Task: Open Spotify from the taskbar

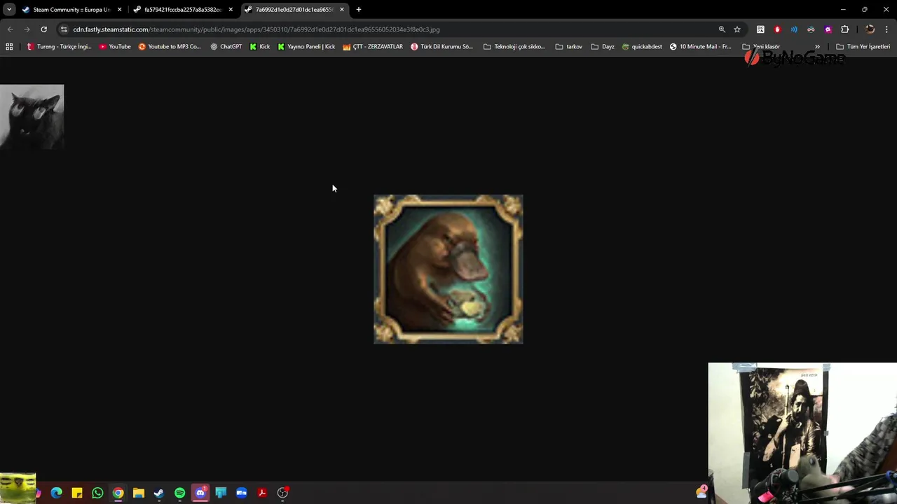Action: [179, 493]
